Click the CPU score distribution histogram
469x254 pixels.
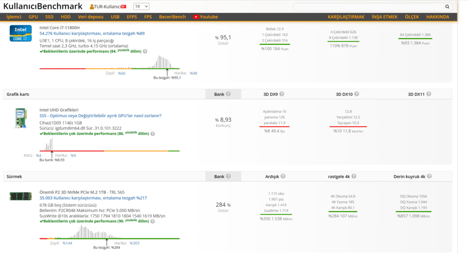click(109, 62)
